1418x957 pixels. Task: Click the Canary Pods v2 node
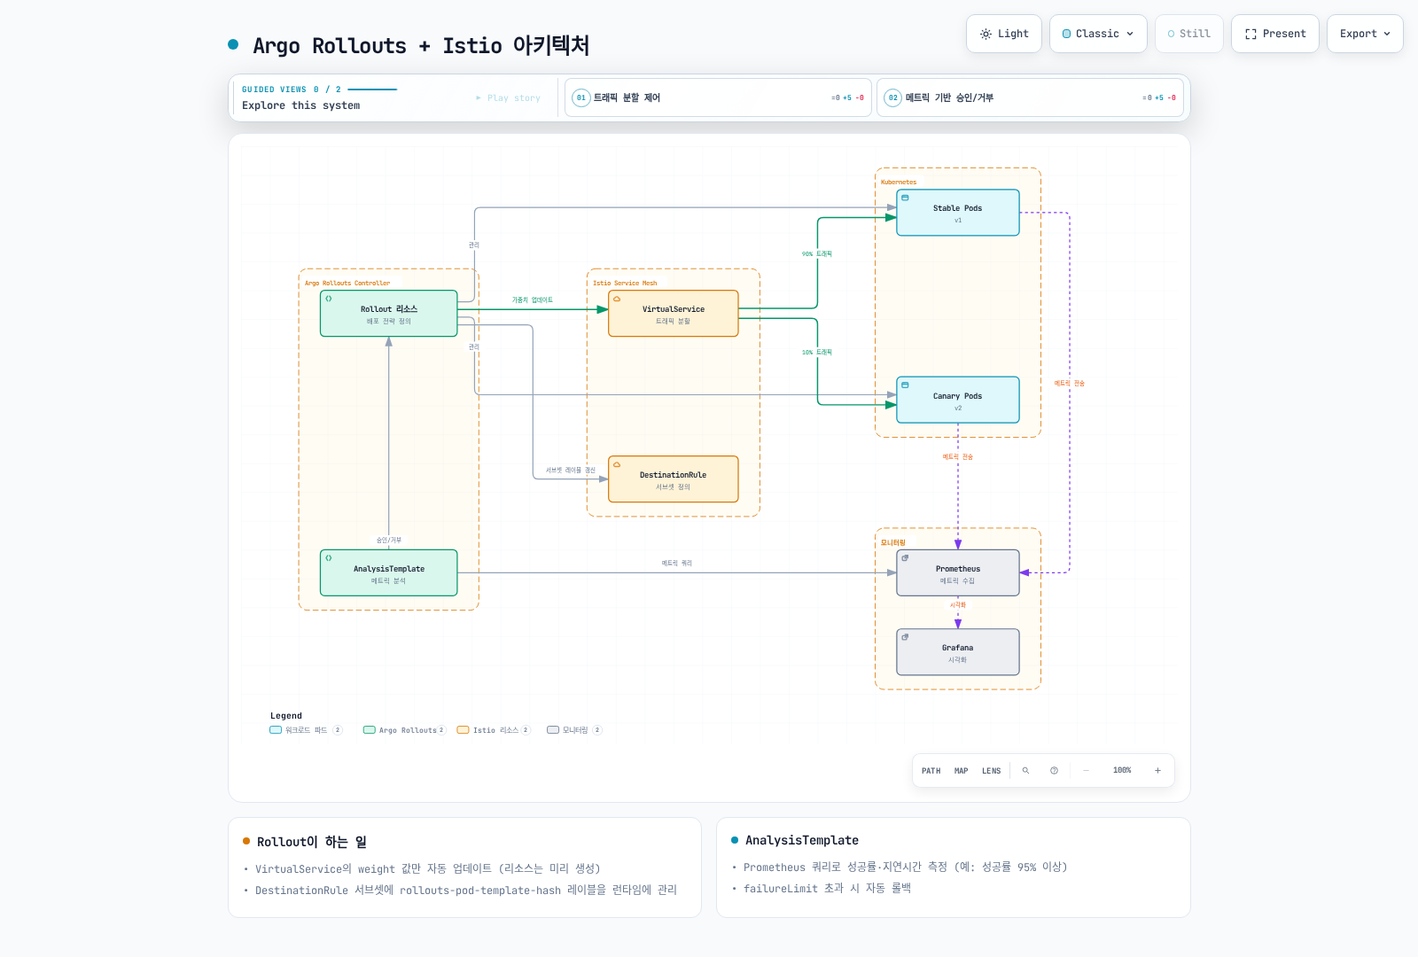click(x=958, y=401)
